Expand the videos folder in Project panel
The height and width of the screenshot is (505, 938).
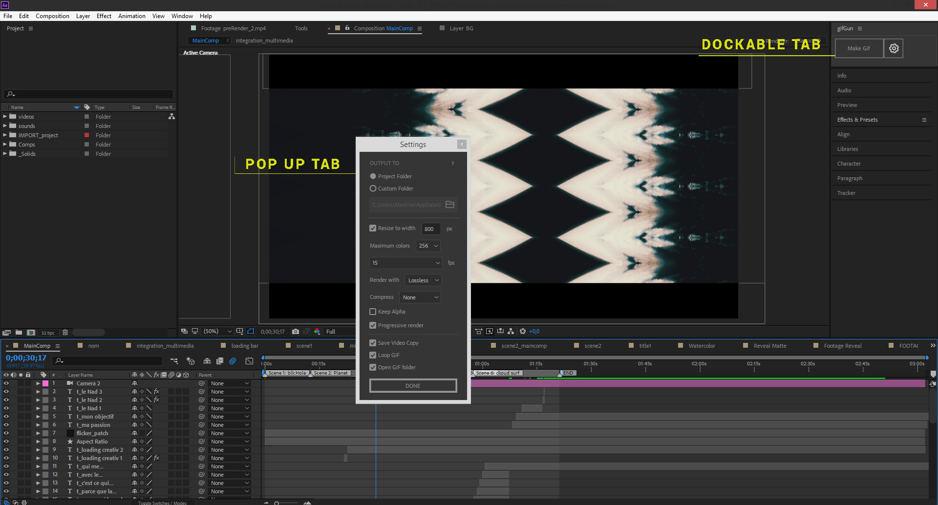pos(5,117)
